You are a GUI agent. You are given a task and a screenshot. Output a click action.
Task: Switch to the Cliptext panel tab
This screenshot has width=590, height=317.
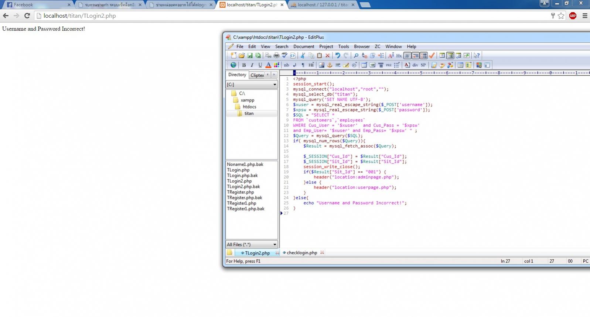click(257, 75)
